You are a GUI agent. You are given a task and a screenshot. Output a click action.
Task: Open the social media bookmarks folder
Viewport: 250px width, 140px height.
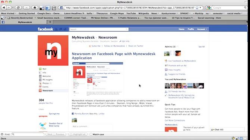click(x=235, y=13)
